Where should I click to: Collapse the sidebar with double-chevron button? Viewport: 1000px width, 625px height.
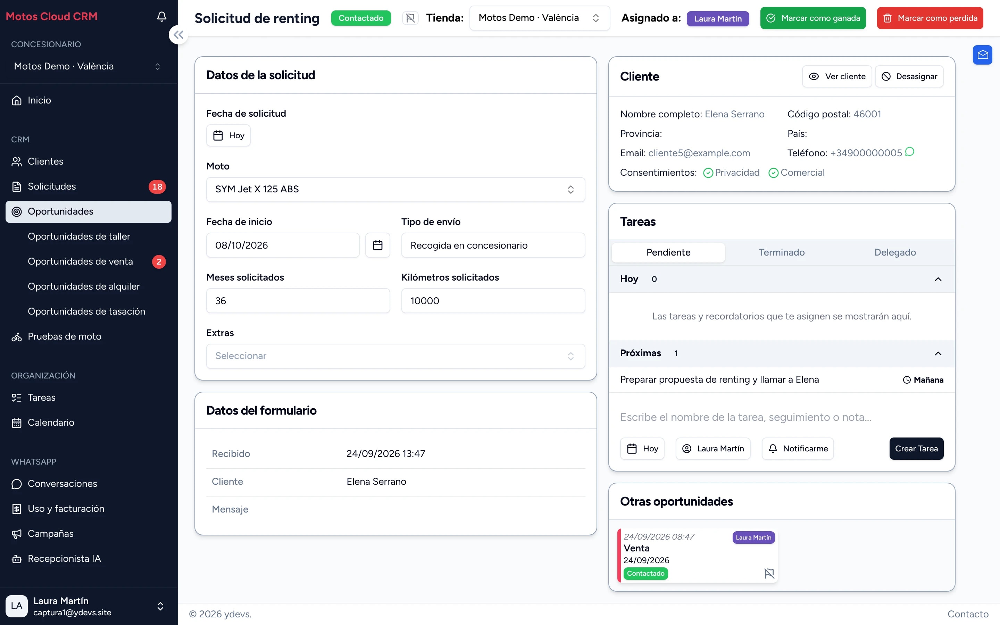(x=178, y=35)
